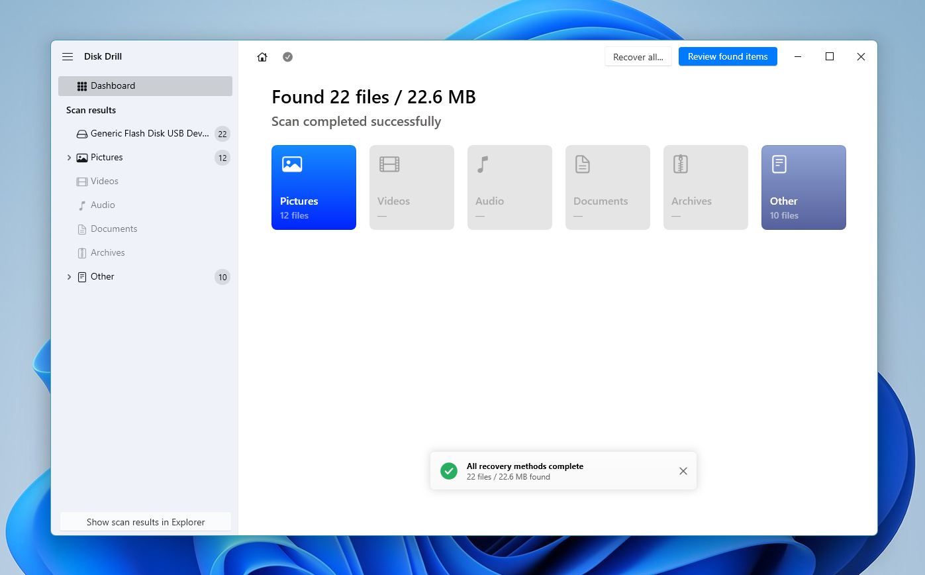Click the music note icon beside Audio in sidebar

82,205
